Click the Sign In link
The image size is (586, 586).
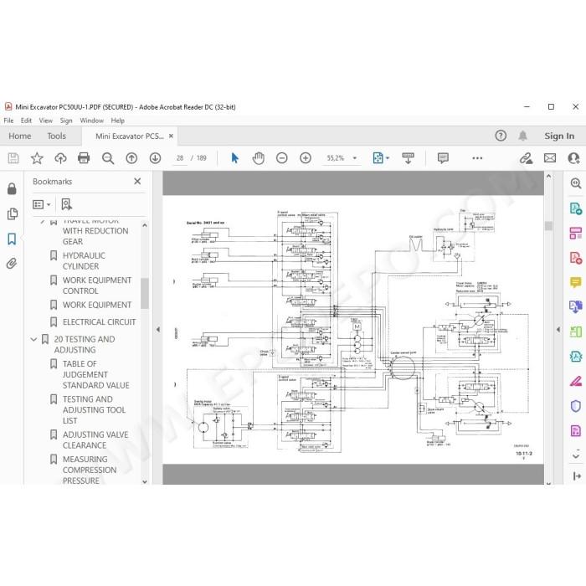tap(559, 136)
